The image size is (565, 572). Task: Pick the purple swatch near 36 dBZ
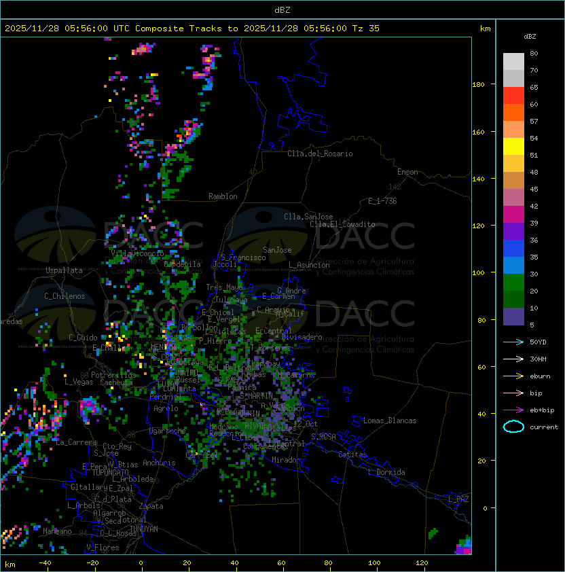tap(513, 231)
